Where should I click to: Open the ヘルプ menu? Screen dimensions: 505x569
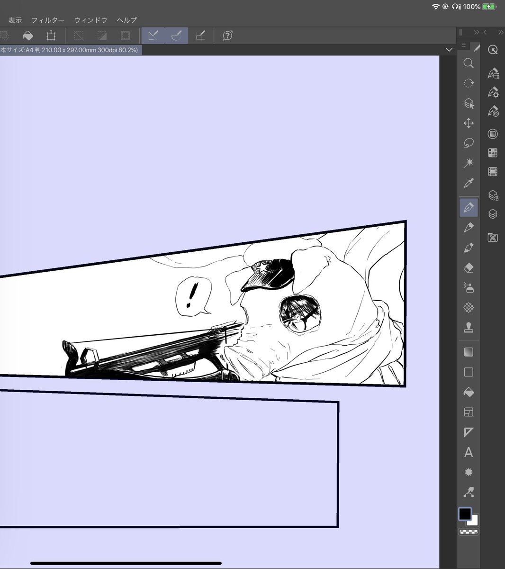127,20
